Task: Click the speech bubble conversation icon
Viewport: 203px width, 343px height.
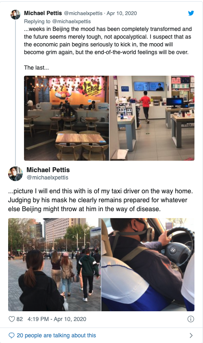Action: click(x=11, y=335)
